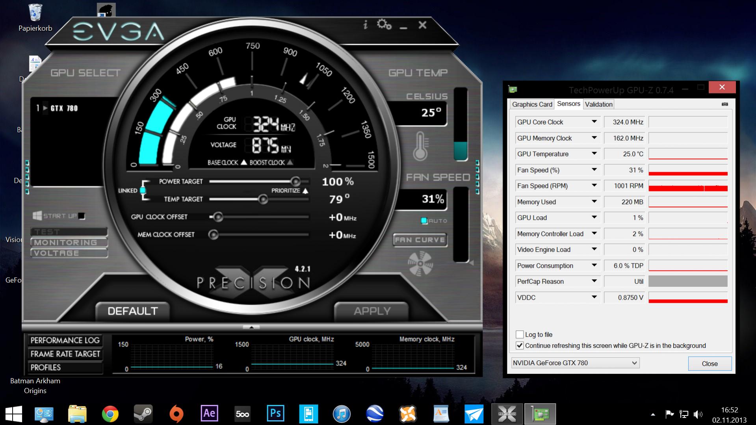The height and width of the screenshot is (425, 756).
Task: Switch to the Validation tab
Action: (x=598, y=104)
